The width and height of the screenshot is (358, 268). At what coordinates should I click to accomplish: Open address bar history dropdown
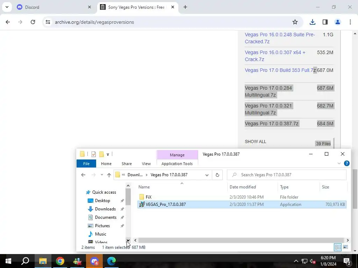[207, 175]
